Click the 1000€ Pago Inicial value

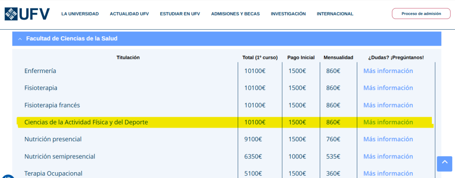coord(297,157)
